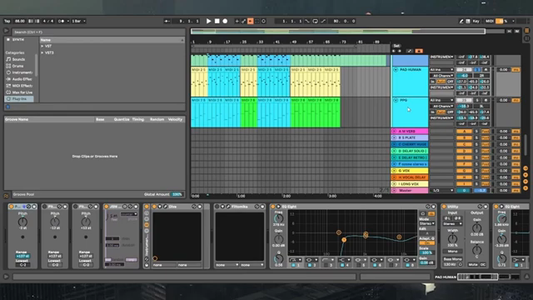This screenshot has height=300, width=533.
Task: Toggle Follow playback button in transport
Action: (167, 21)
